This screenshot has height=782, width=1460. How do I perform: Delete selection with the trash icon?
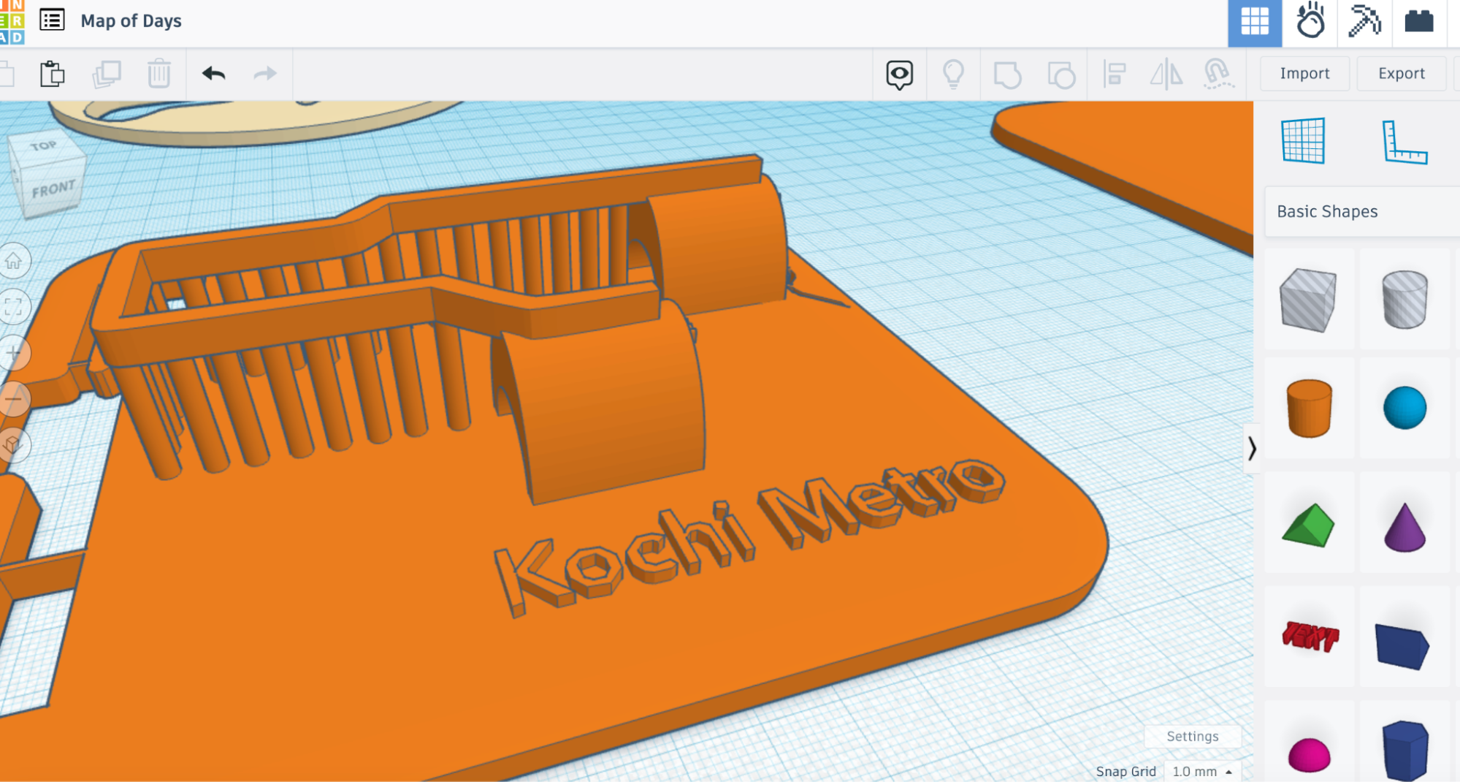pyautogui.click(x=159, y=74)
